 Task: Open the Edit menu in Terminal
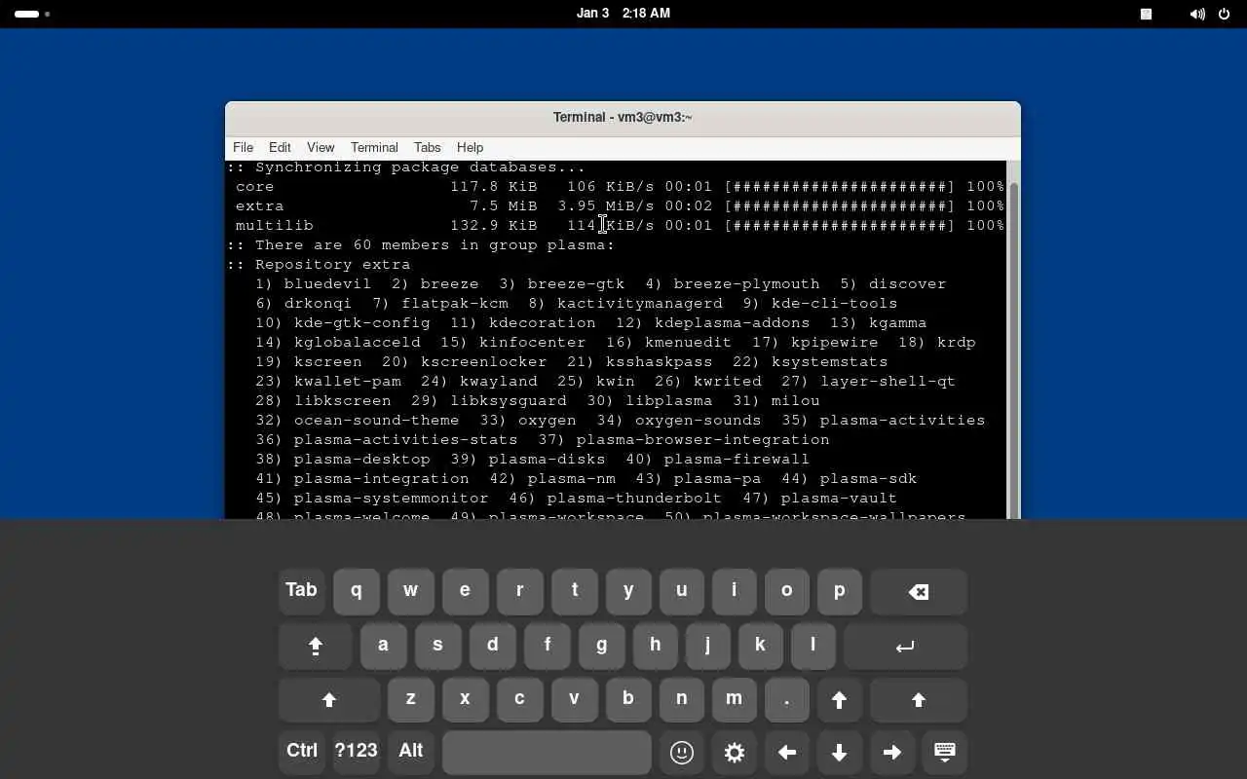click(x=280, y=147)
